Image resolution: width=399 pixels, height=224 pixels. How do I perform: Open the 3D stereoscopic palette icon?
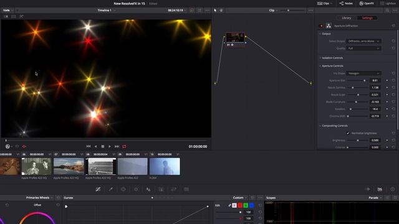click(186, 189)
